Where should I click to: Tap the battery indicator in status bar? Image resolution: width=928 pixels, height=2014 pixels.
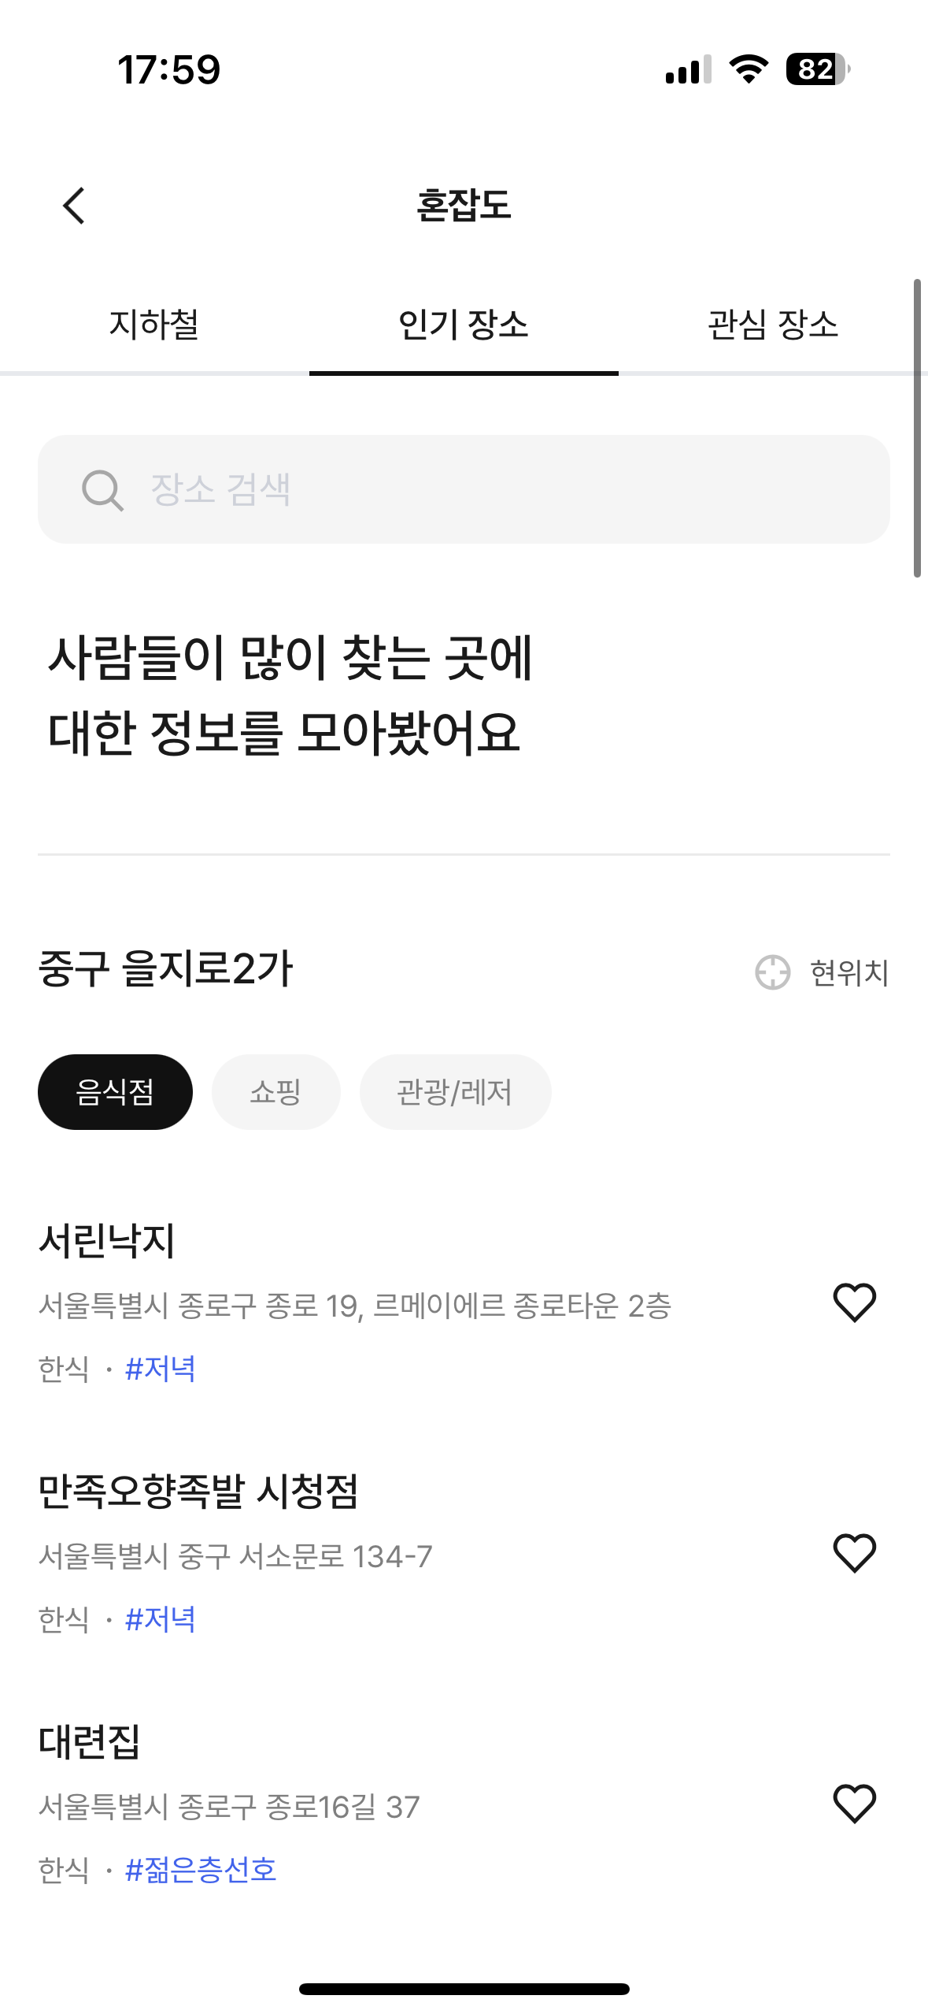click(x=818, y=69)
